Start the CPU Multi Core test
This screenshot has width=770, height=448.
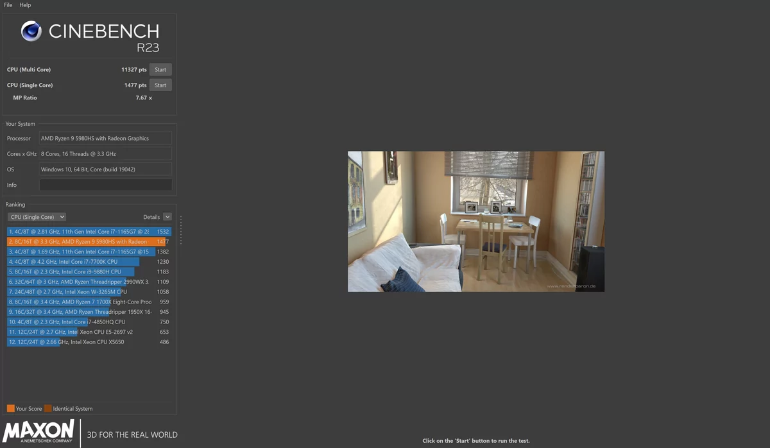[x=160, y=70]
